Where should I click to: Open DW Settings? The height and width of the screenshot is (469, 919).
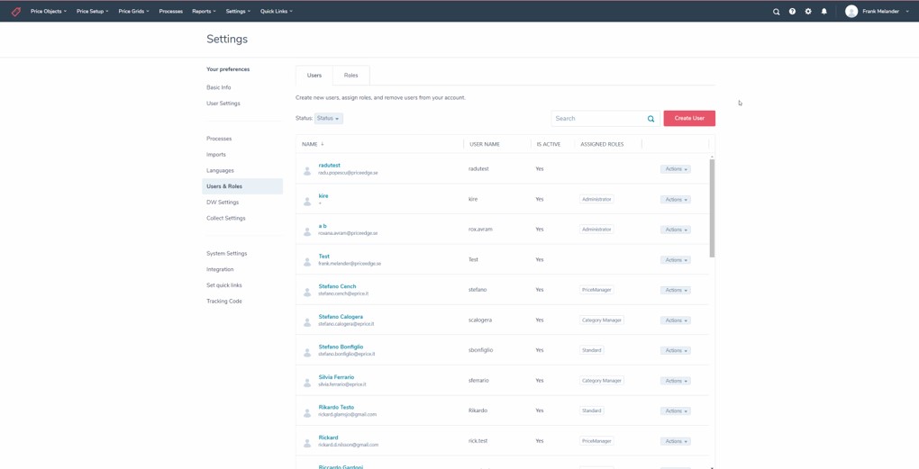(223, 202)
